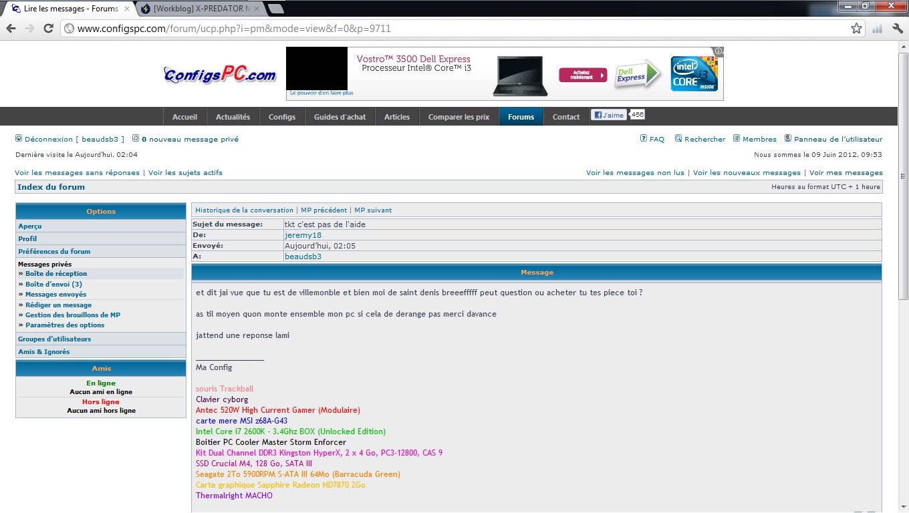Click the ConfigsPC.com site logo

point(220,75)
